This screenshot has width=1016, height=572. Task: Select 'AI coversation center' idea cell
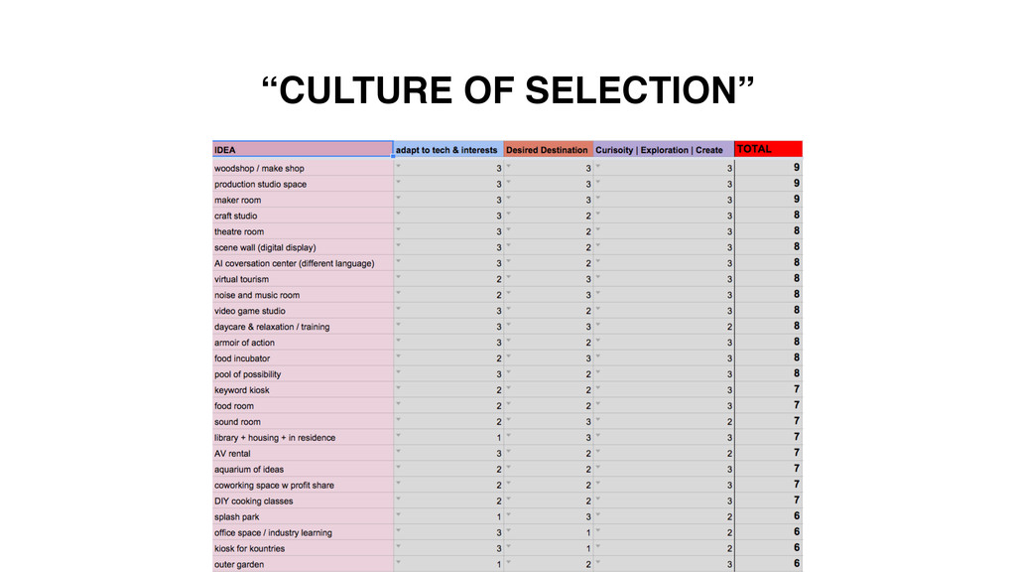[303, 263]
